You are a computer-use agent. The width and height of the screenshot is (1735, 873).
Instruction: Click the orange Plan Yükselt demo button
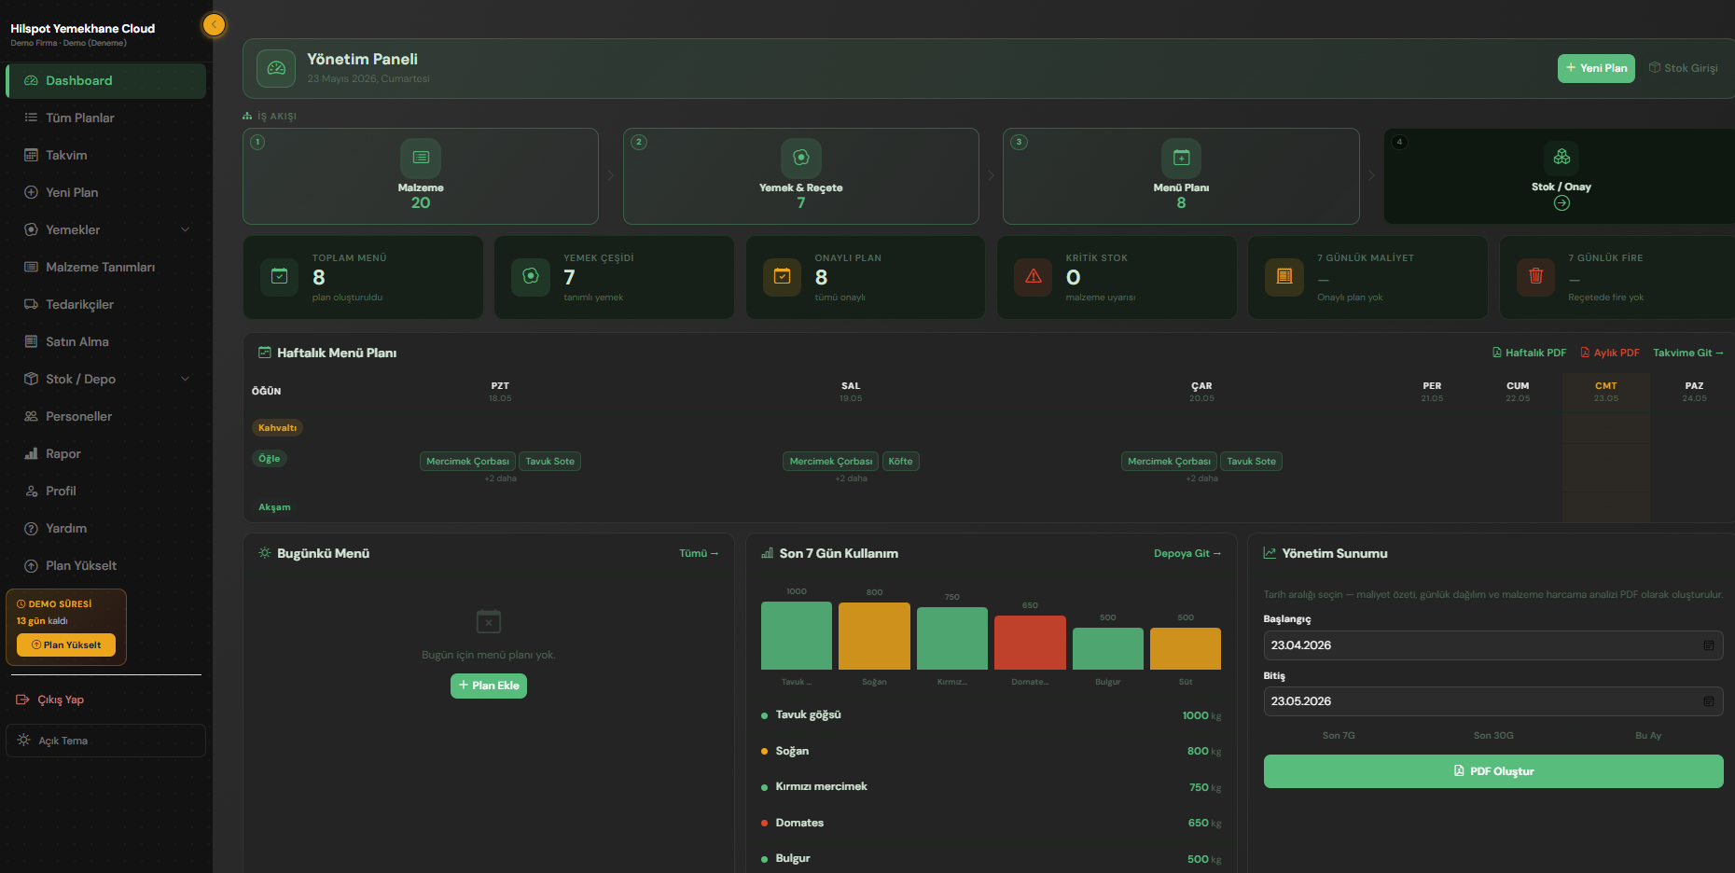[x=66, y=644]
